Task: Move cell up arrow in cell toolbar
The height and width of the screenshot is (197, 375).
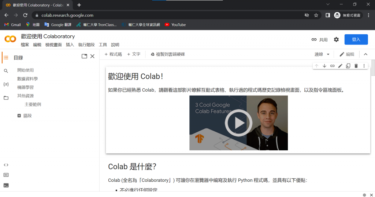Action: tap(316, 66)
